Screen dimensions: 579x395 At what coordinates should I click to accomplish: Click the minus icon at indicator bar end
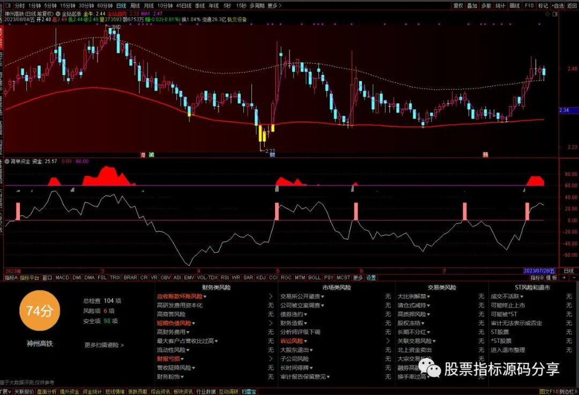pyautogui.click(x=574, y=278)
